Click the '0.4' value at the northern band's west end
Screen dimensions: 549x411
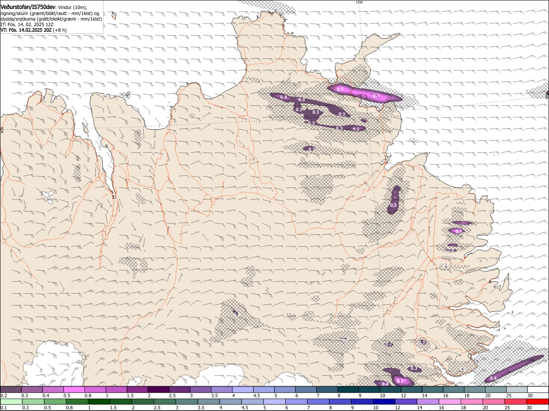pyautogui.click(x=284, y=97)
